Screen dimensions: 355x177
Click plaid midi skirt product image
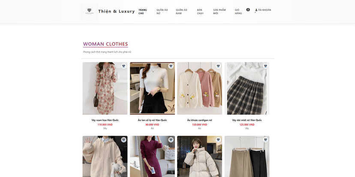coord(247,88)
